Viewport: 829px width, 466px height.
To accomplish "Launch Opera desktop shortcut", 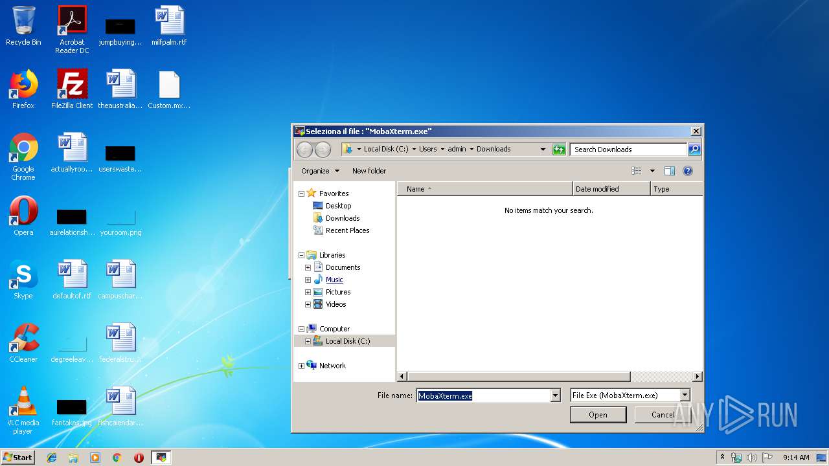I will 23,216.
